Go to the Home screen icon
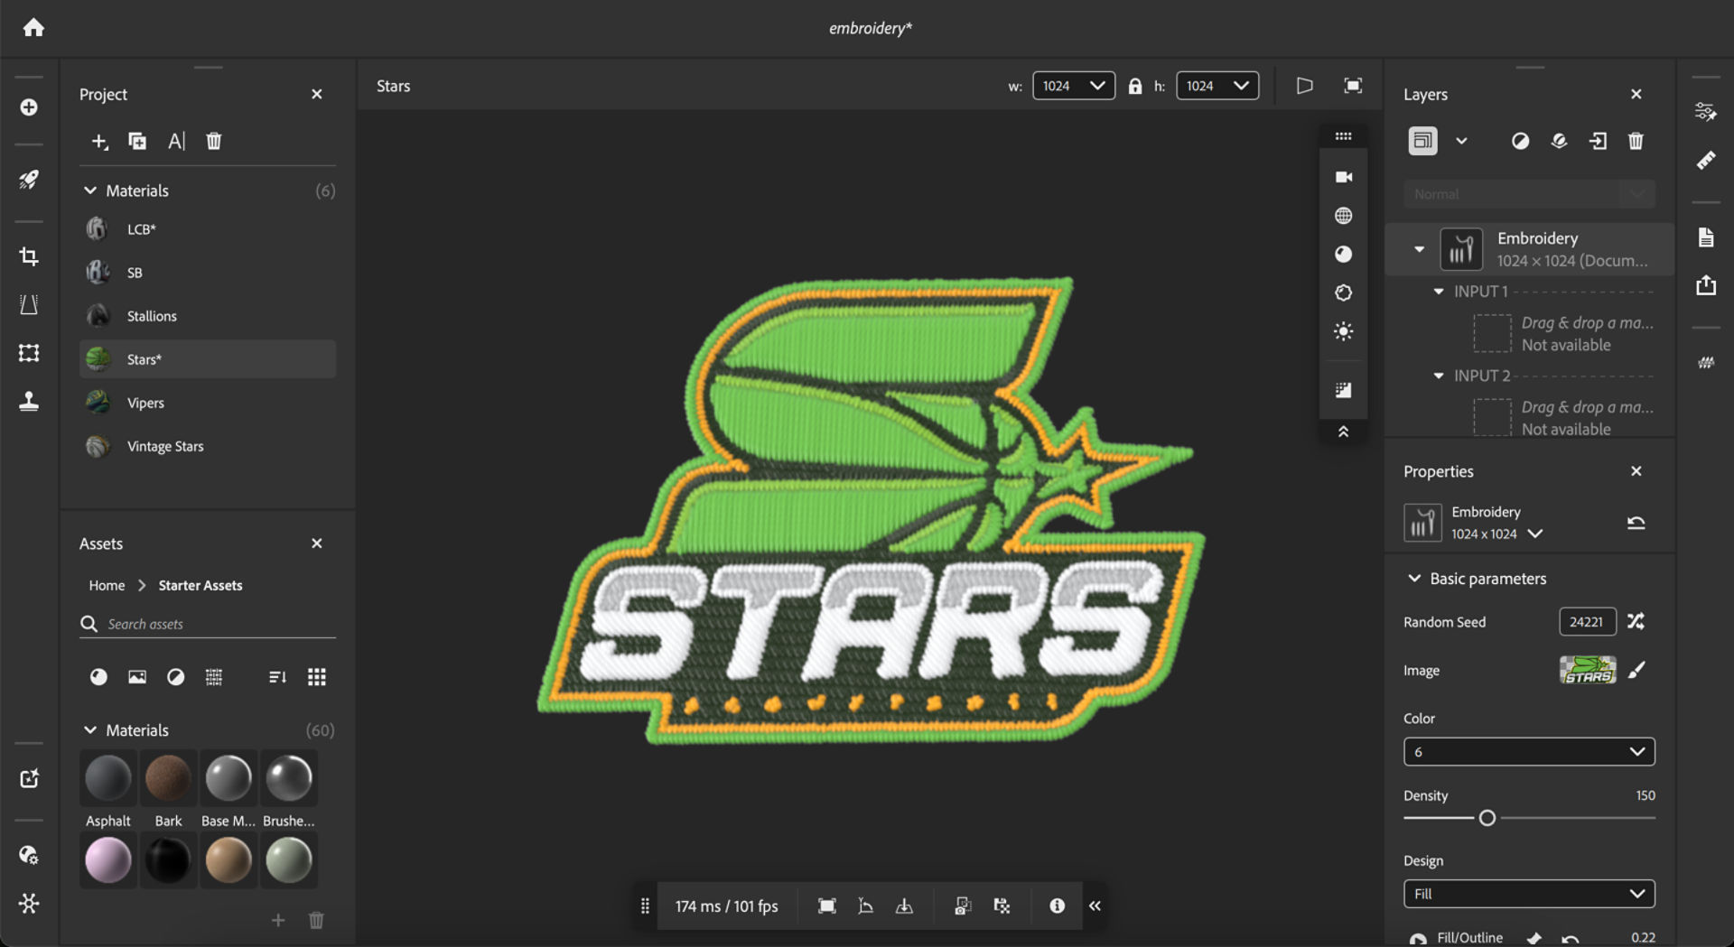 click(x=33, y=28)
